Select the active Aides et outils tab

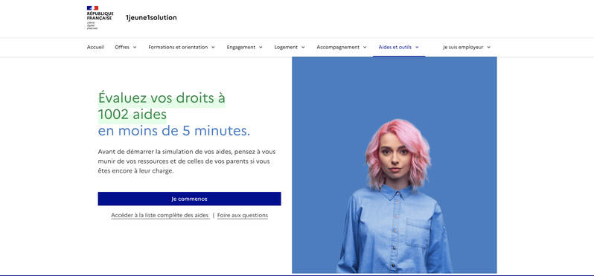click(399, 48)
